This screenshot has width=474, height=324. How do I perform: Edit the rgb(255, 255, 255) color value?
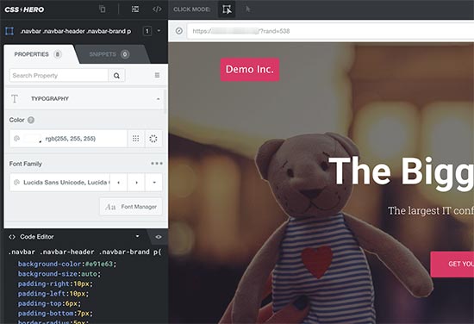(x=71, y=139)
